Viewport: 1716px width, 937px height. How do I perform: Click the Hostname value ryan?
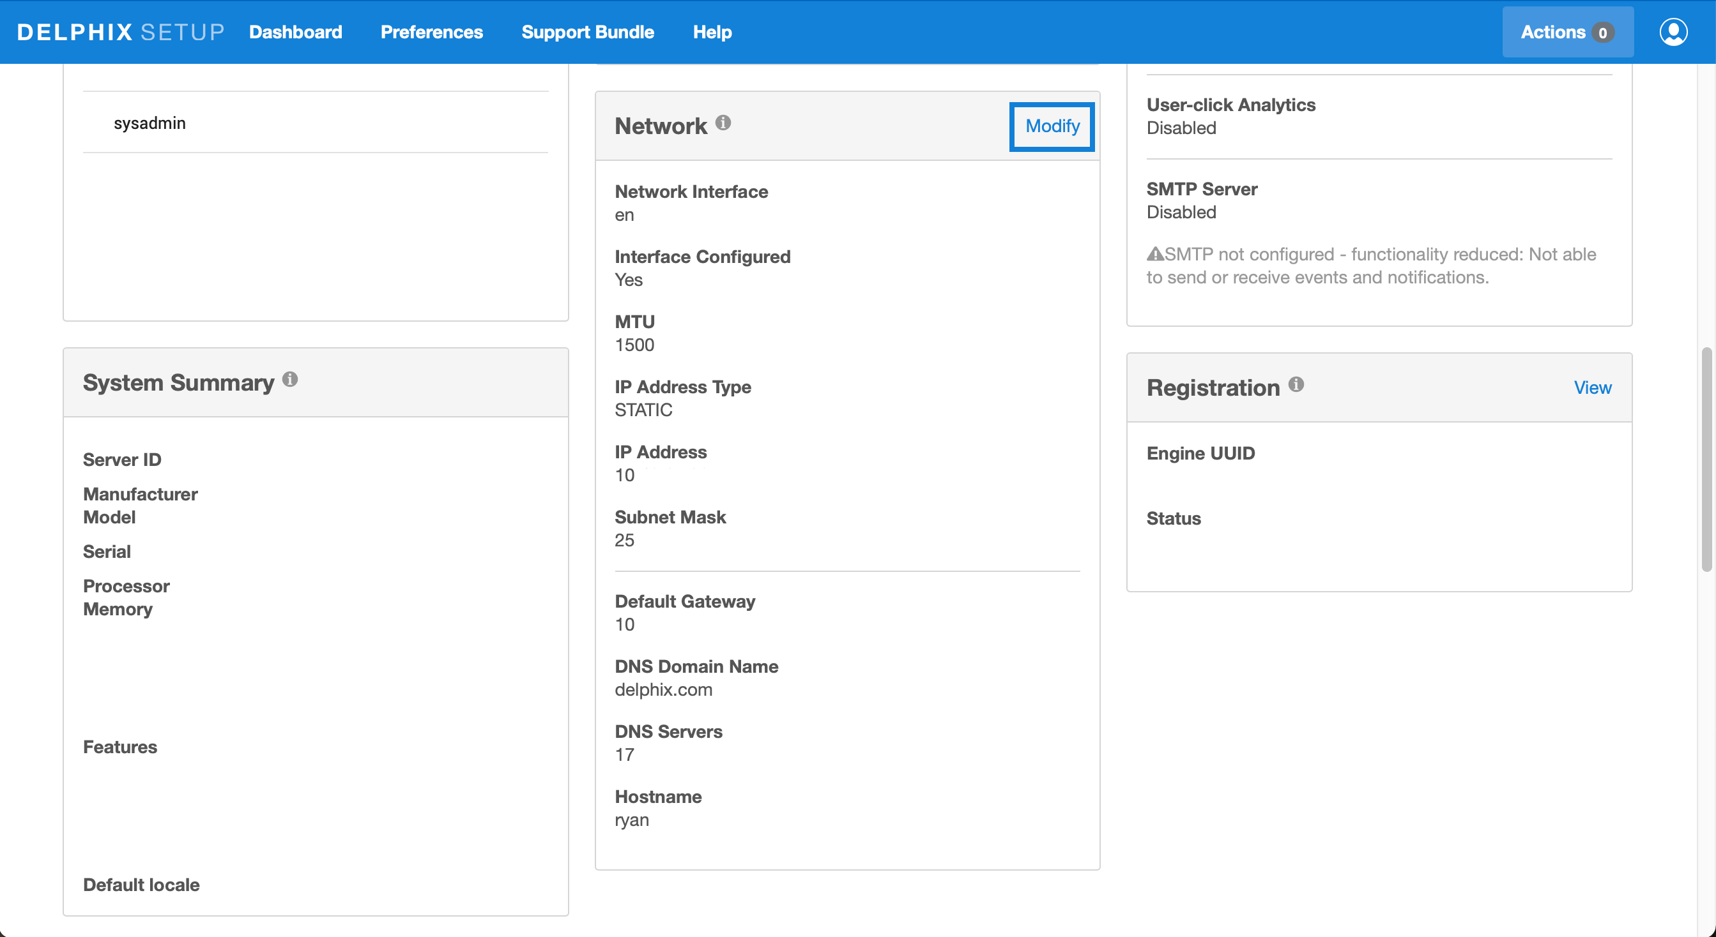pos(631,820)
